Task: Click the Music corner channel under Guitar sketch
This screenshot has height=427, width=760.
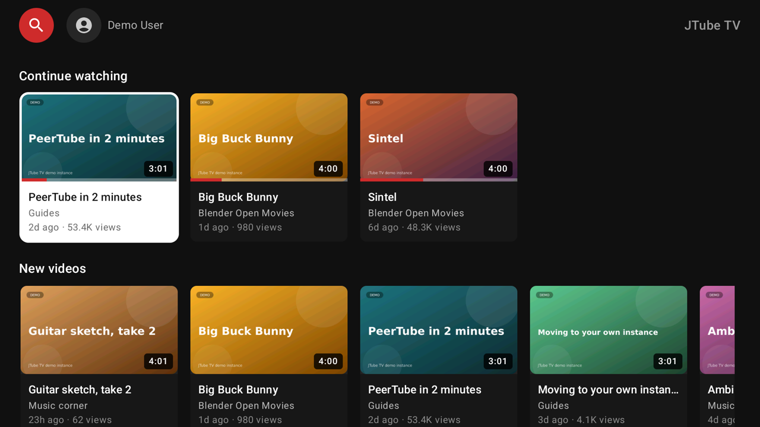Action: (58, 406)
